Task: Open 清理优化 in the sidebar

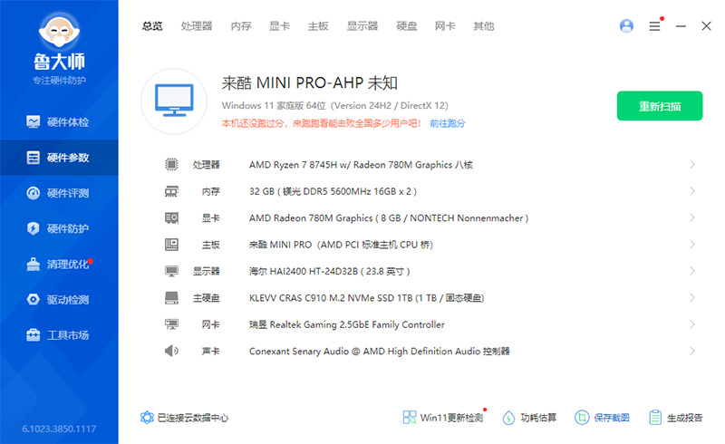Action: click(x=59, y=264)
